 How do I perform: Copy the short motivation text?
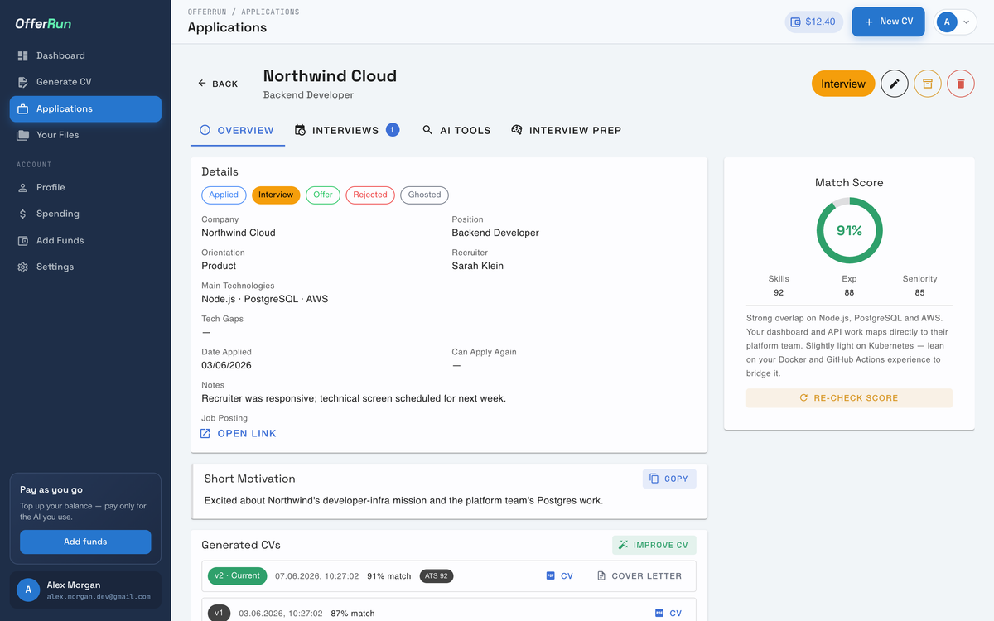[x=669, y=479]
